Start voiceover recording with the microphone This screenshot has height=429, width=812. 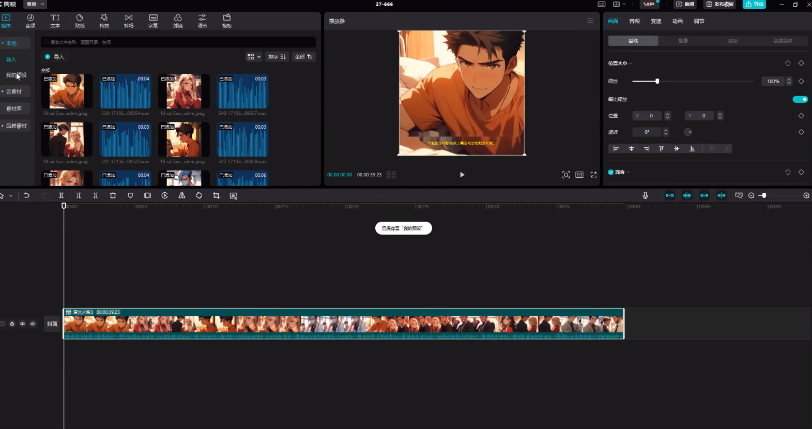pyautogui.click(x=645, y=195)
